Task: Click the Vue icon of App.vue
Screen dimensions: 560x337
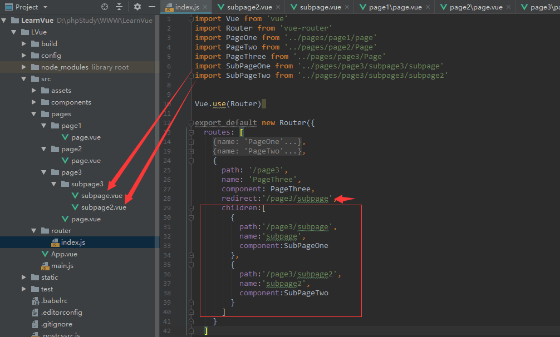Action: (45, 254)
